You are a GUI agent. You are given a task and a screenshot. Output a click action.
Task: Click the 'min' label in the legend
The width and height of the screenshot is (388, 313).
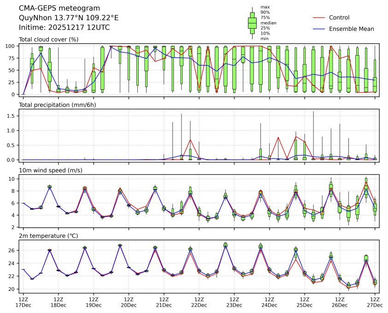tap(265, 39)
